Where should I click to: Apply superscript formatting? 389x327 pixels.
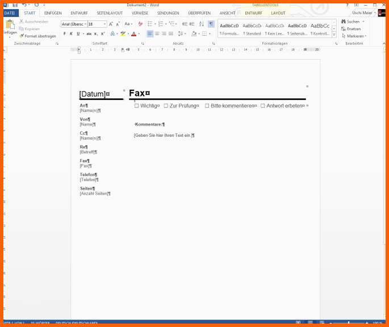[x=103, y=33]
